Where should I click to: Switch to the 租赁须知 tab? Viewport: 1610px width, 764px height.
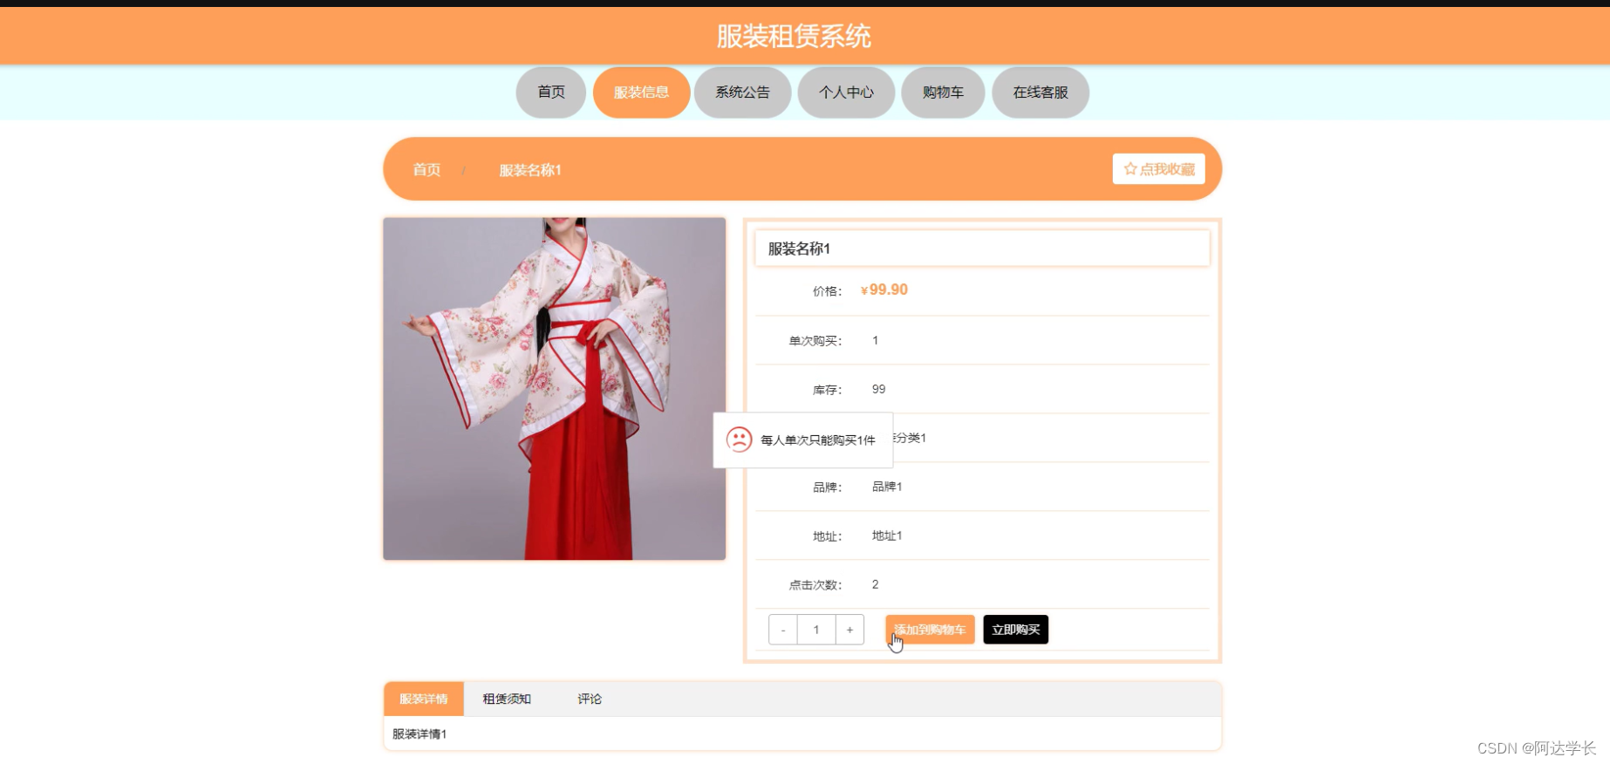[x=507, y=699]
